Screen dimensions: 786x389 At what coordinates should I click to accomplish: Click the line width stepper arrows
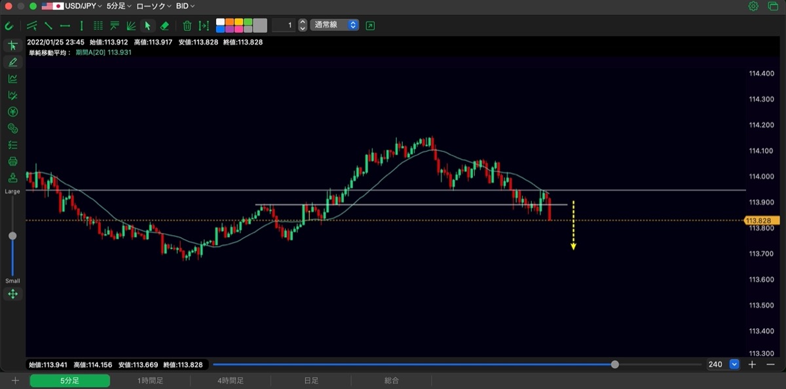[x=302, y=25]
